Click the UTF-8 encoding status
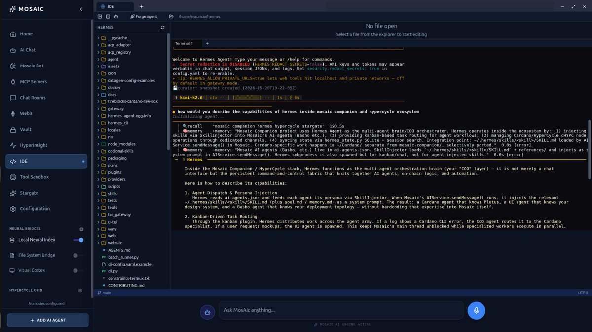The image size is (592, 332). click(583, 293)
